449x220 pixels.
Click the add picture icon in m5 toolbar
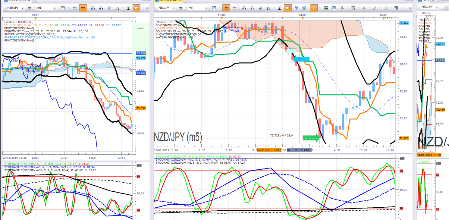coord(326,8)
